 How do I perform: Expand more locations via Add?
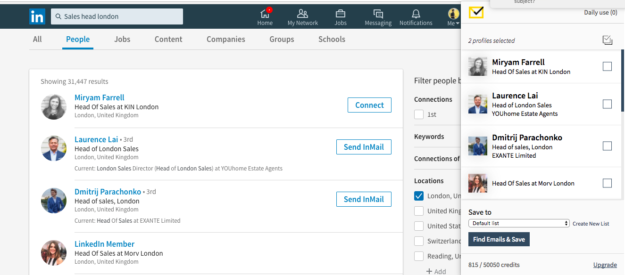[x=436, y=270]
